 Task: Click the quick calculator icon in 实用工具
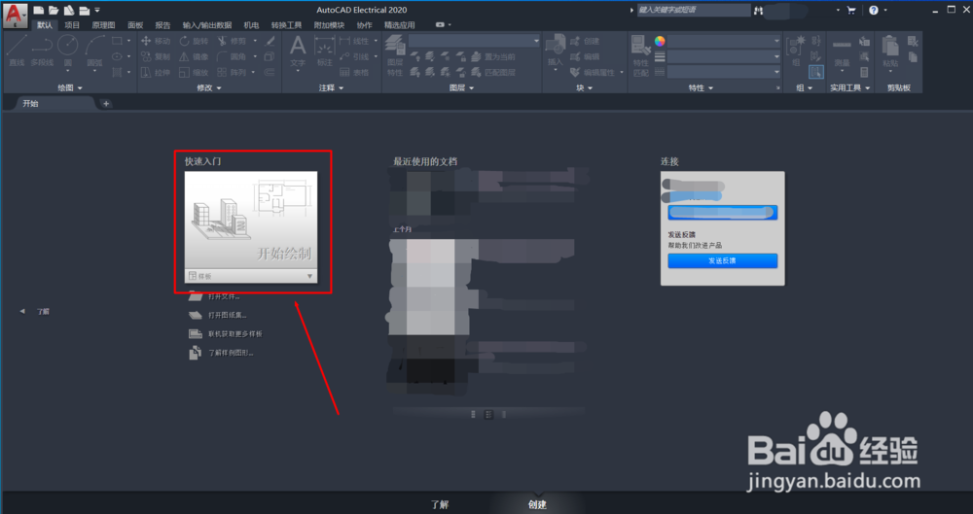click(864, 72)
